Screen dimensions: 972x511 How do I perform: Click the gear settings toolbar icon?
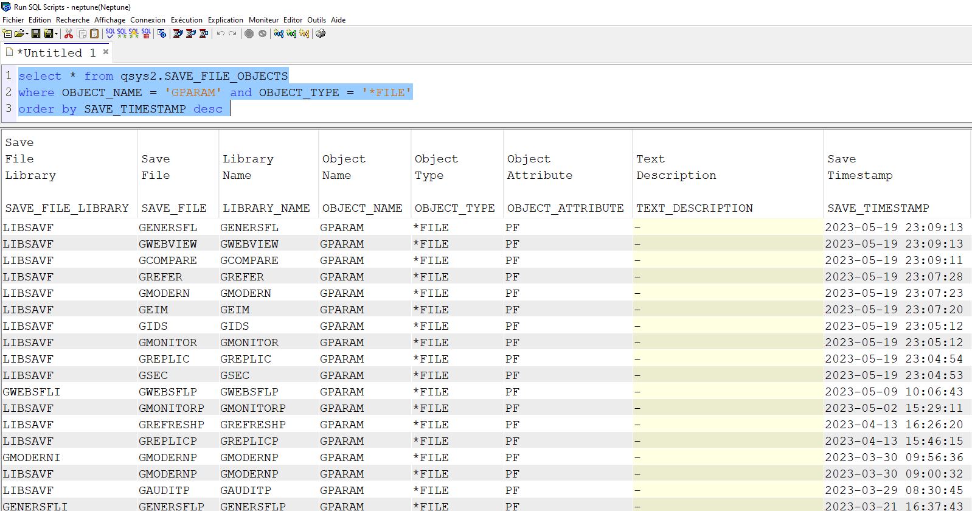tap(162, 33)
